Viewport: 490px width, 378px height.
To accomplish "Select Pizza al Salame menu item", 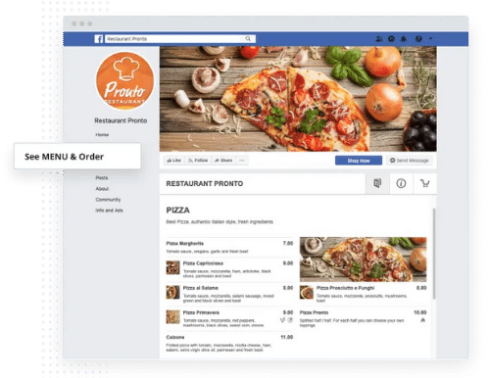I will pyautogui.click(x=229, y=294).
